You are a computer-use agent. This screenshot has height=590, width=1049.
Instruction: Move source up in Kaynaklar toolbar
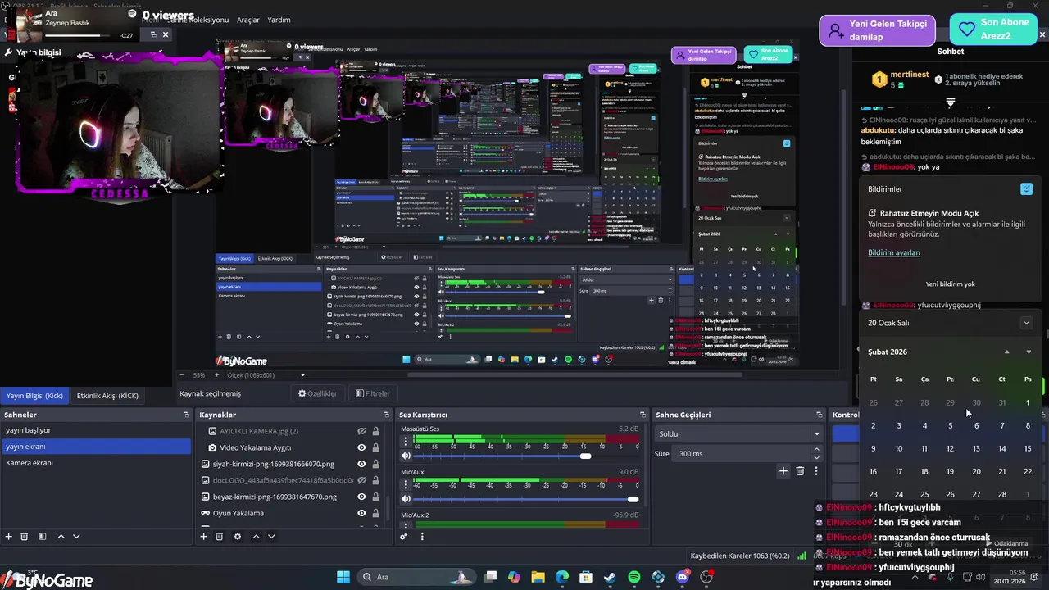click(x=256, y=537)
